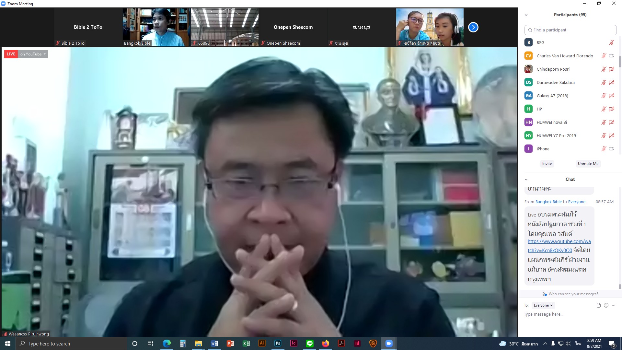Click the chat emoji smiley icon
The height and width of the screenshot is (350, 622).
pos(606,305)
